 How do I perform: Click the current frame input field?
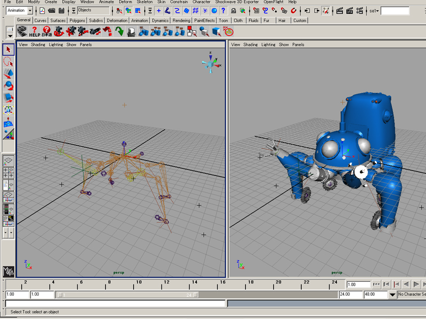coord(358,284)
